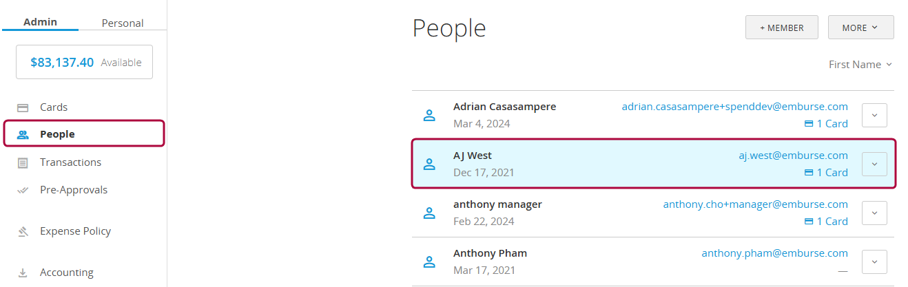
Task: Open the MORE dropdown button
Action: click(x=860, y=28)
